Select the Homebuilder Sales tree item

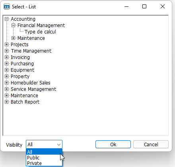coord(31,83)
